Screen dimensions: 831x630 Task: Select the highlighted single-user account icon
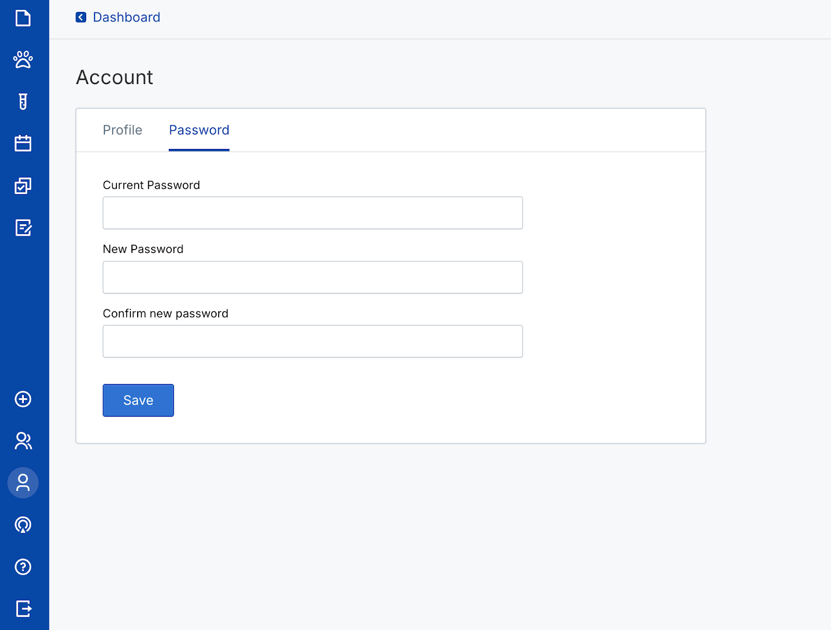[x=23, y=483]
